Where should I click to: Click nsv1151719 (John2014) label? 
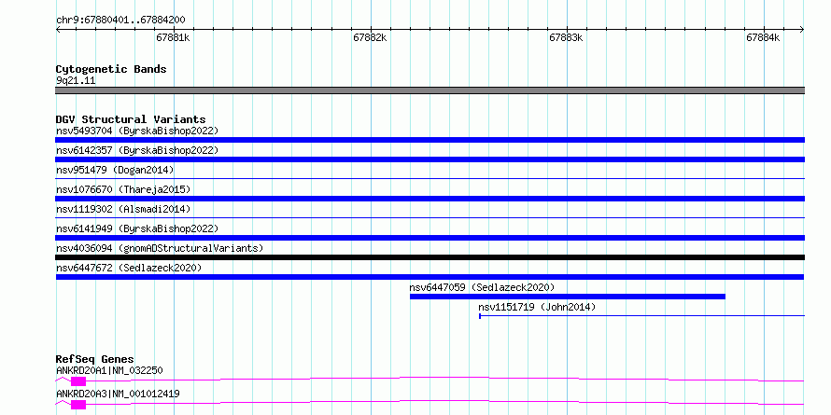click(537, 307)
